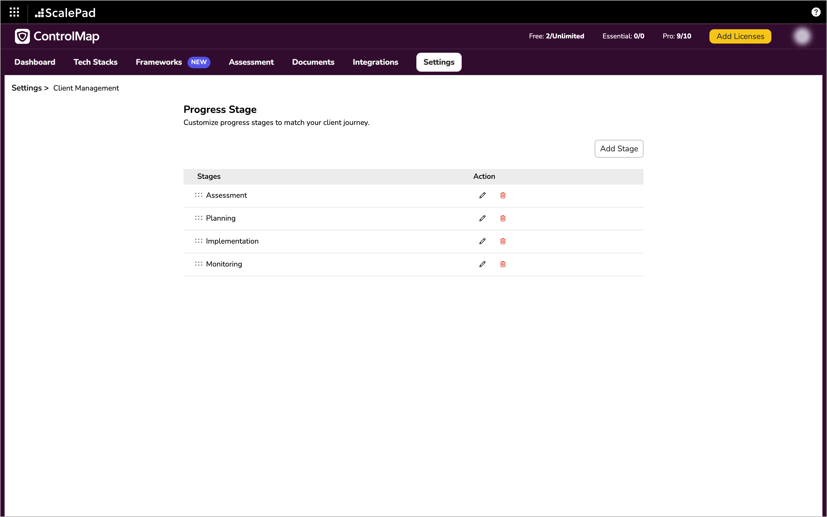
Task: Edit the Monitoring stage
Action: coord(482,264)
